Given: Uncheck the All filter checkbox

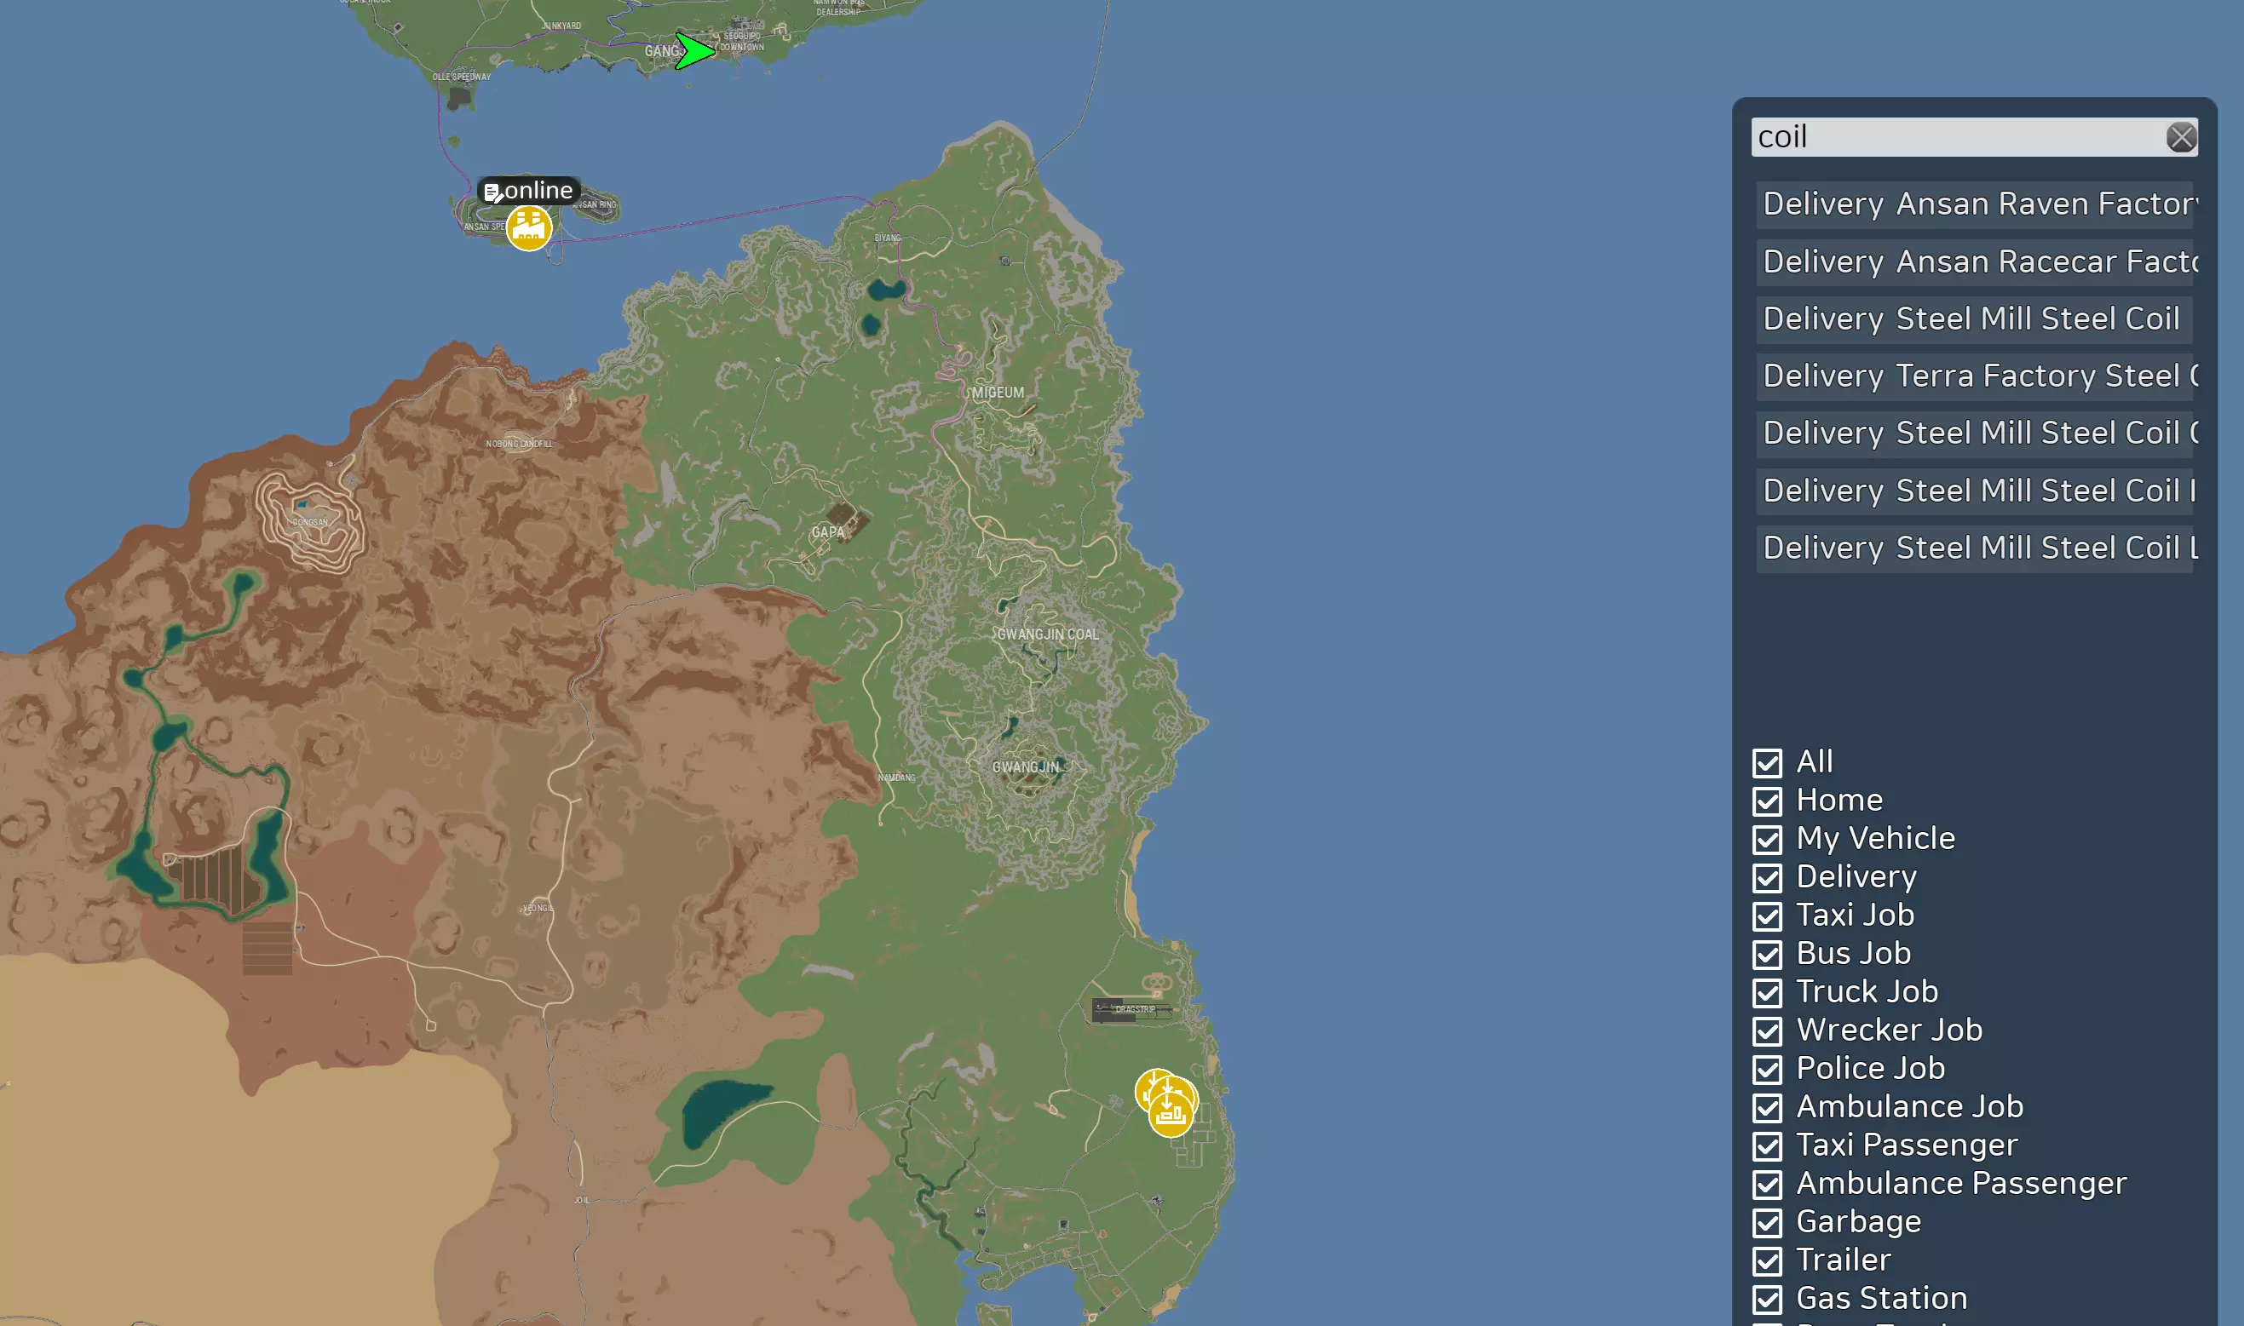Looking at the screenshot, I should pyautogui.click(x=1767, y=762).
